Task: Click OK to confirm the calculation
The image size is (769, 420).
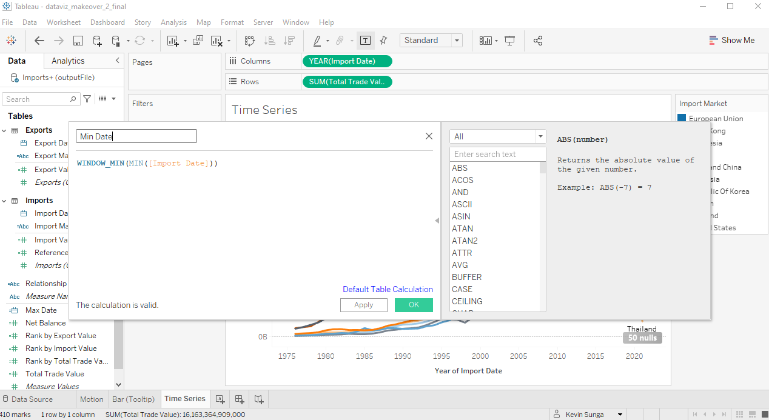Action: tap(414, 305)
